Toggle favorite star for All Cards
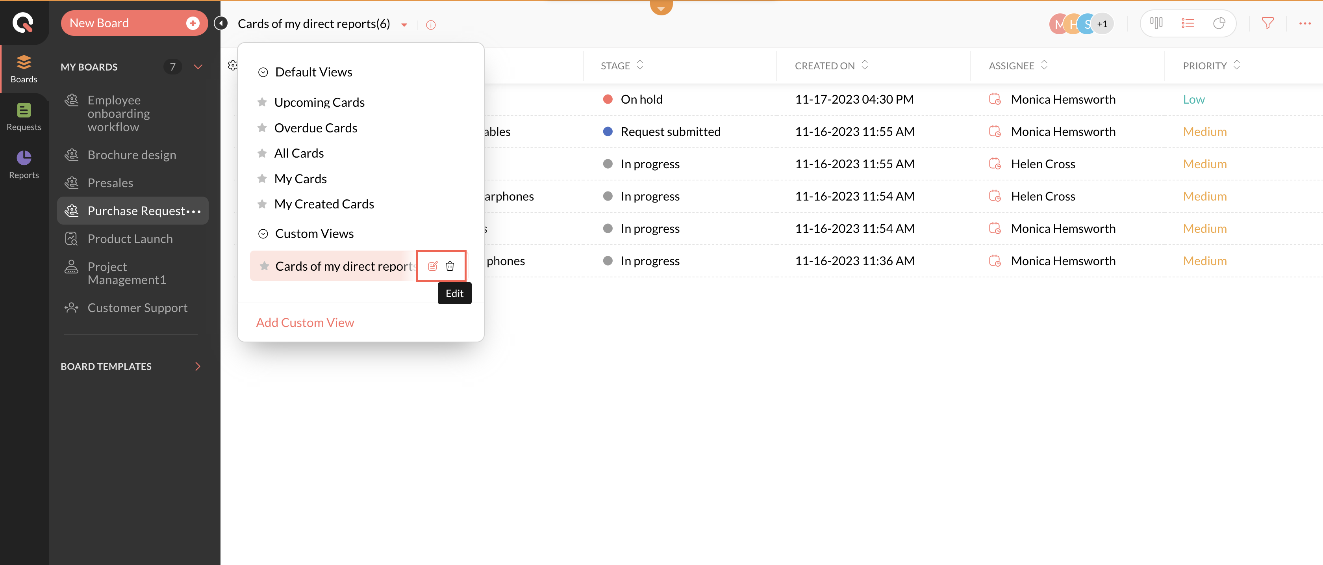Image resolution: width=1323 pixels, height=565 pixels. (262, 153)
